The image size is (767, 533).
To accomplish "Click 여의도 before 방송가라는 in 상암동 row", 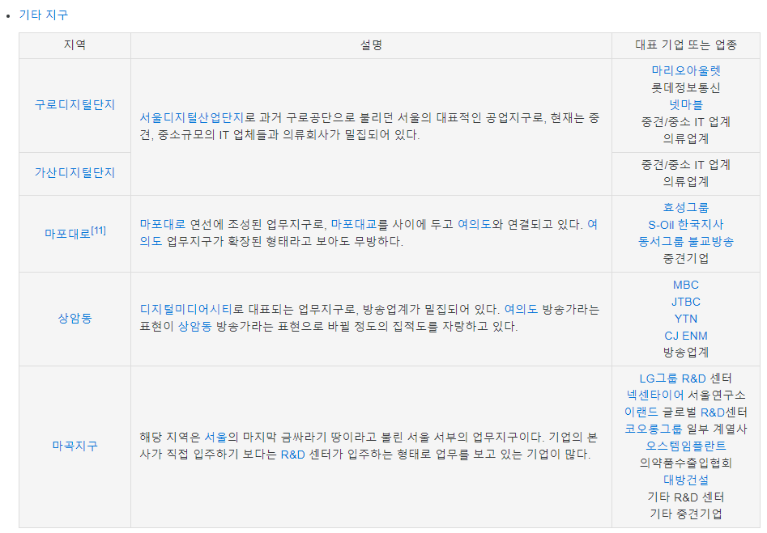I will click(521, 309).
